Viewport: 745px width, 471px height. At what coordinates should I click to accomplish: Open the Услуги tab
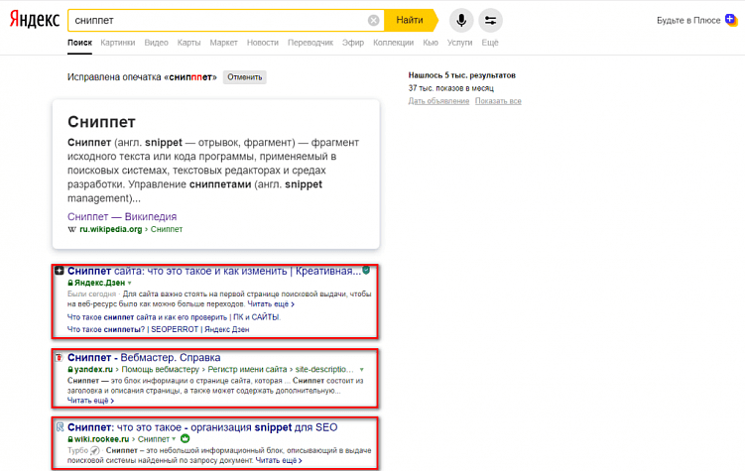click(460, 43)
